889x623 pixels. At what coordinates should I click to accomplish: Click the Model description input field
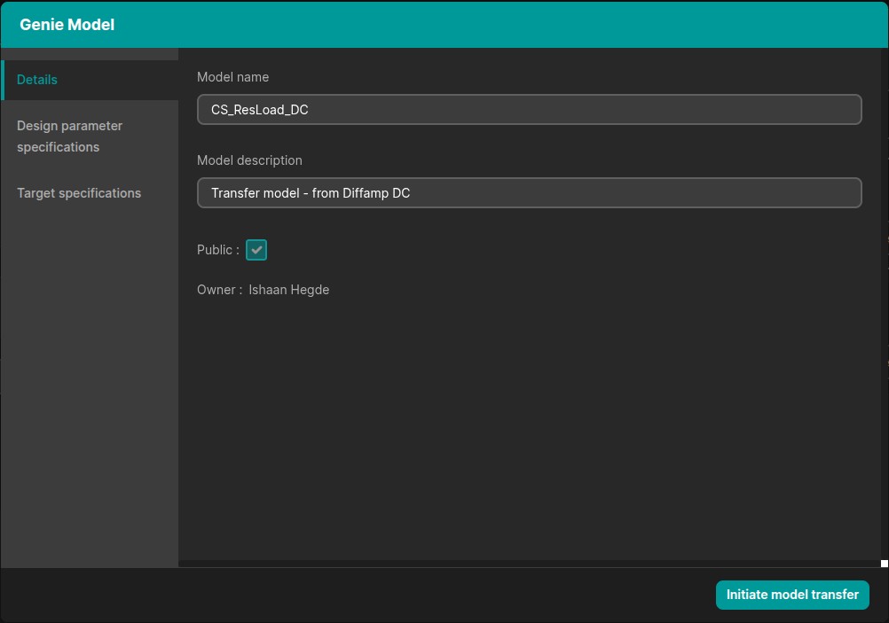[x=529, y=192]
